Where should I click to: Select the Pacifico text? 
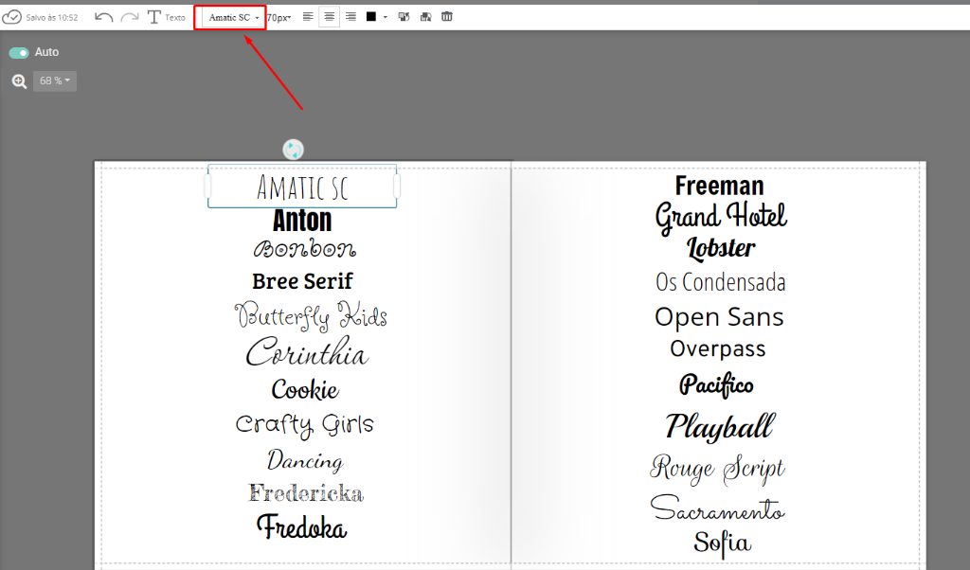pos(716,385)
